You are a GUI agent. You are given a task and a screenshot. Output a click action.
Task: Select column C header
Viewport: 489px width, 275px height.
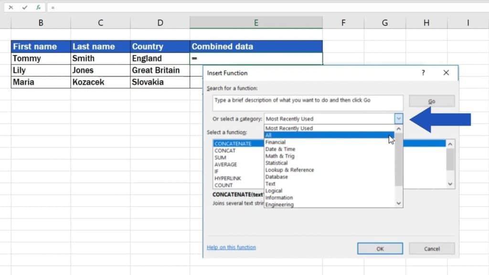100,23
